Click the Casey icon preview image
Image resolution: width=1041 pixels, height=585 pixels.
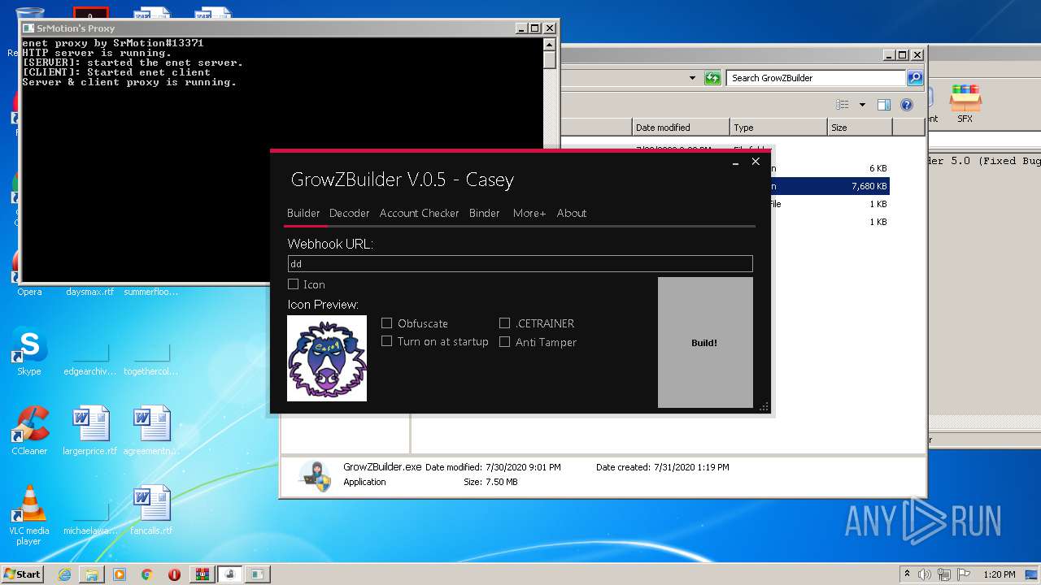[x=327, y=358]
